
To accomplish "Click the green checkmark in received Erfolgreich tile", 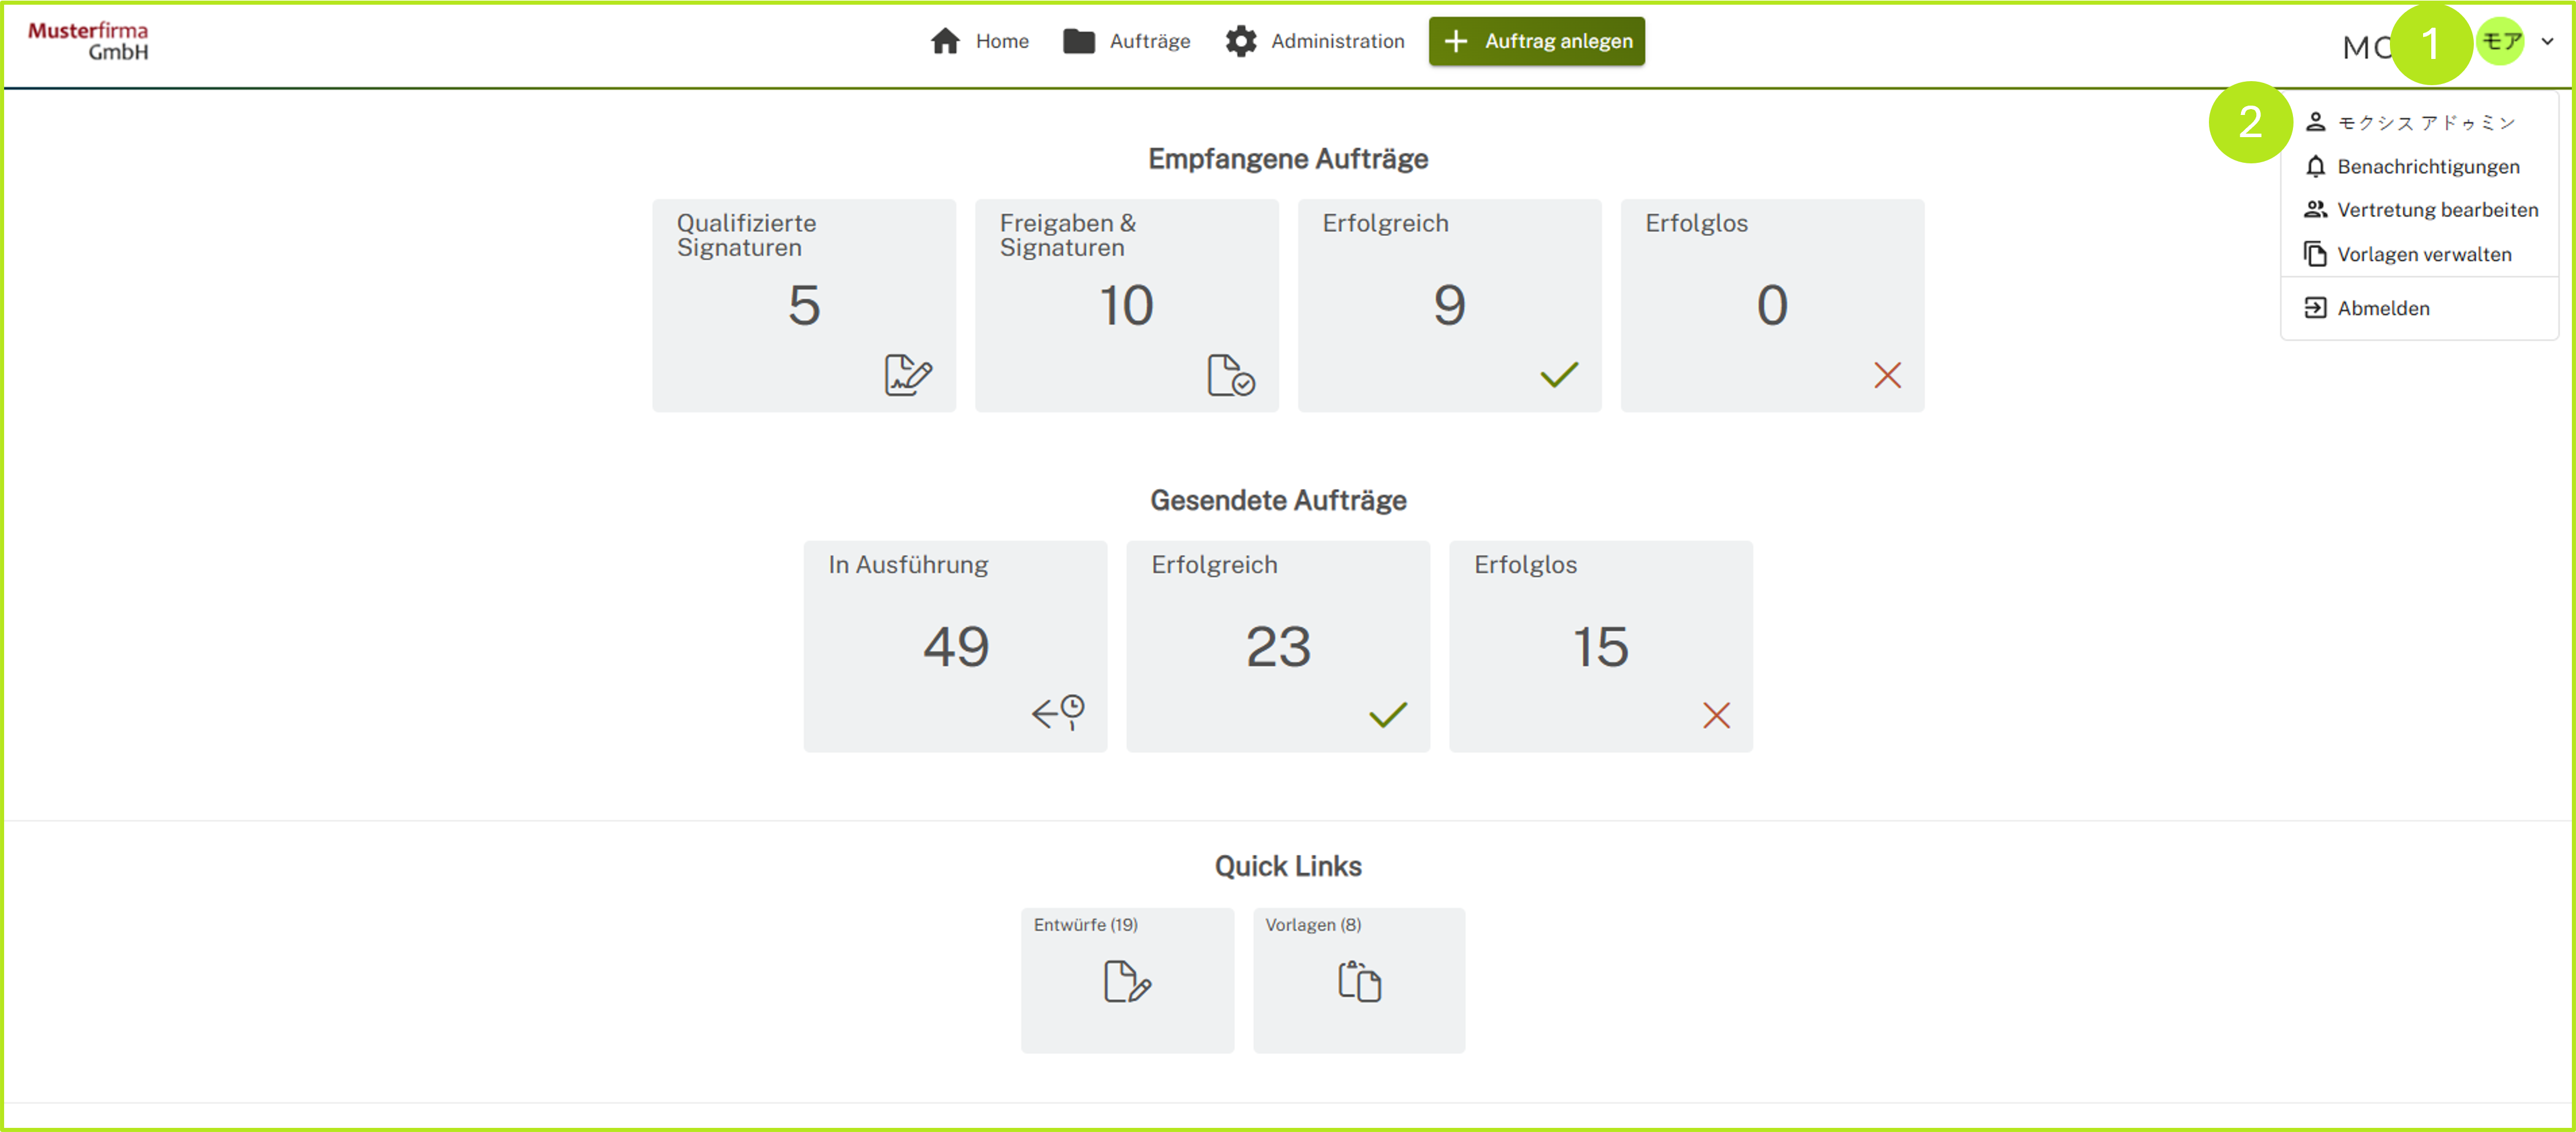I will [x=1558, y=375].
